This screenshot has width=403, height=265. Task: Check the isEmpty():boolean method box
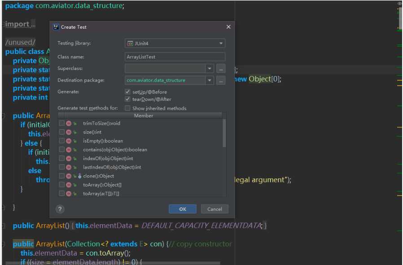click(x=61, y=141)
